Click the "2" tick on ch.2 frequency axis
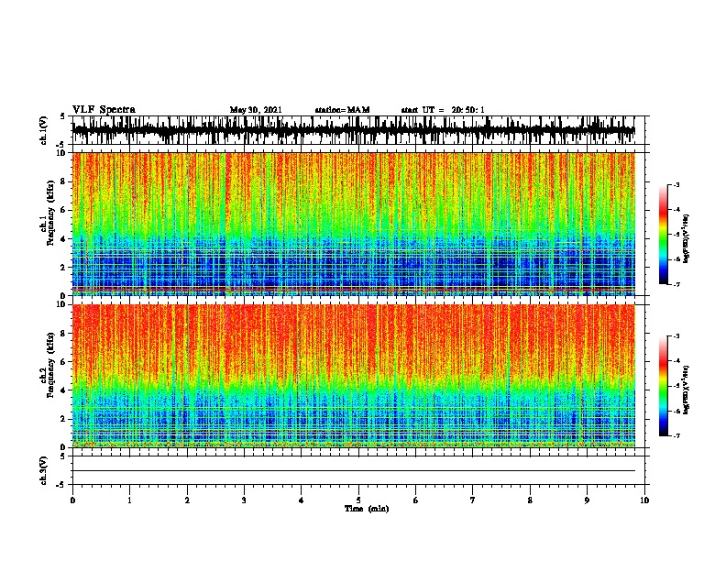Screen dimensions: 726x561 click(x=64, y=419)
